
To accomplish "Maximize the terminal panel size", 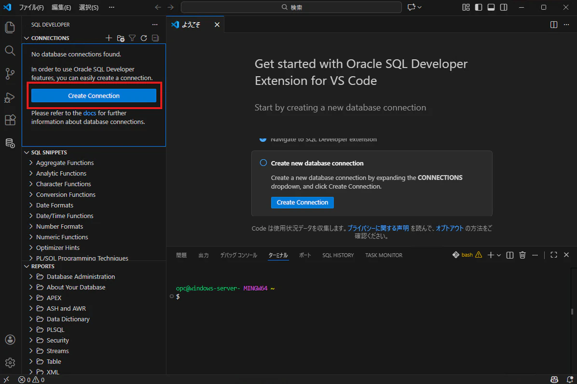I will click(554, 255).
